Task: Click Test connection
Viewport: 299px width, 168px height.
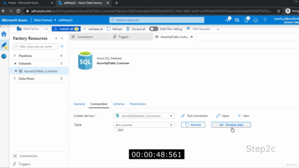Action: [x=195, y=116]
